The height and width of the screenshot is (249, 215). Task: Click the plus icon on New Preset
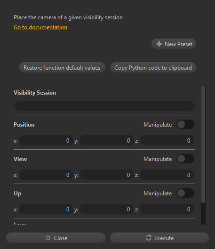click(x=159, y=44)
